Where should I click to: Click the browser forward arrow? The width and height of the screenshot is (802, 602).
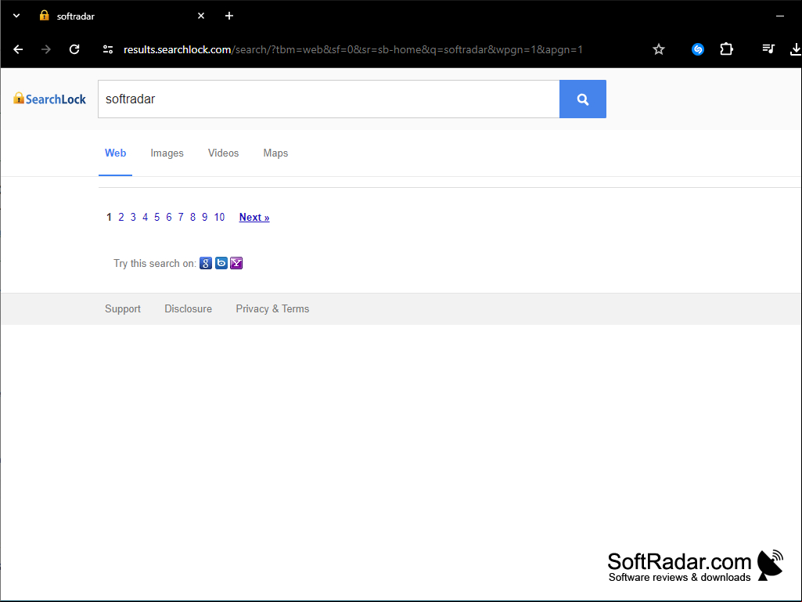point(46,49)
